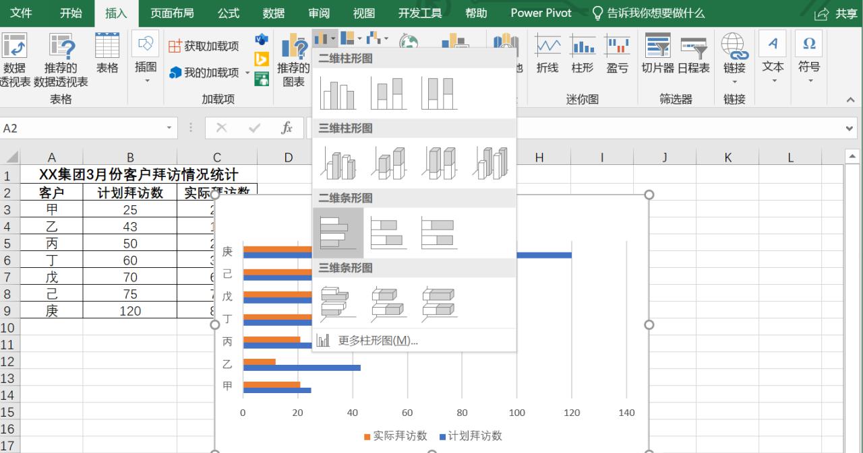The image size is (863, 453).
Task: Select 3-D stacked bar chart
Action: pos(388,302)
